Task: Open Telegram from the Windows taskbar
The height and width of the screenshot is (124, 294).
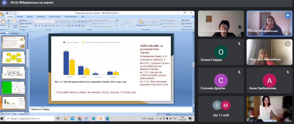Action: click(x=94, y=119)
